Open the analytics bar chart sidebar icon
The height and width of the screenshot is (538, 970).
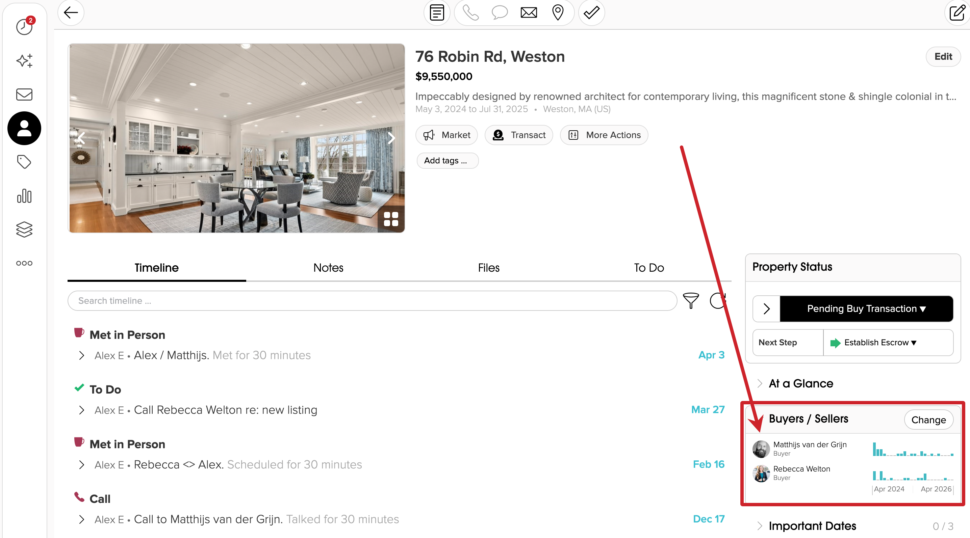tap(24, 196)
